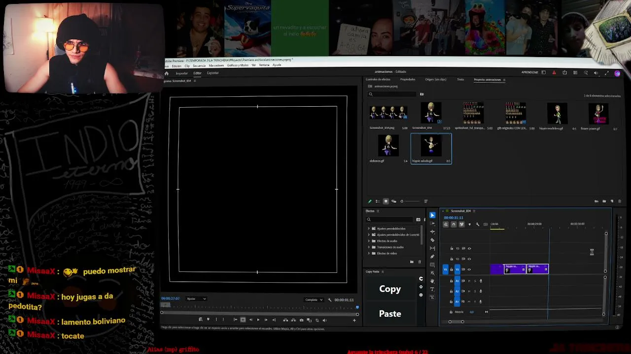Expand the Efectos de audio folder

368,241
